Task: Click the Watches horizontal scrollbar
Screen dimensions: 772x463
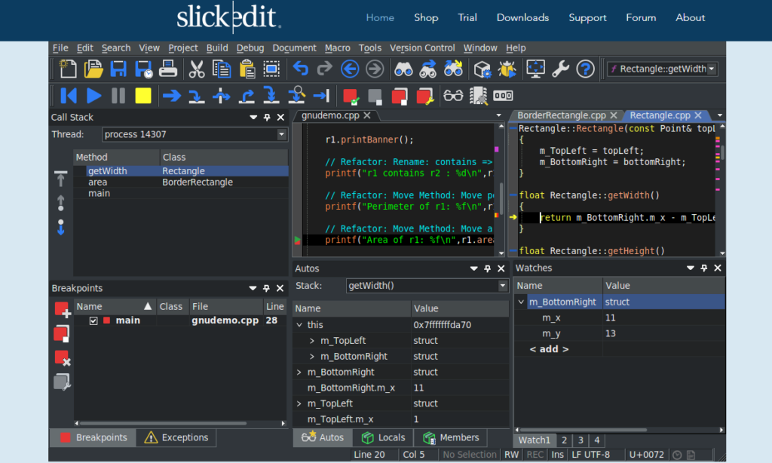Action: click(x=584, y=430)
